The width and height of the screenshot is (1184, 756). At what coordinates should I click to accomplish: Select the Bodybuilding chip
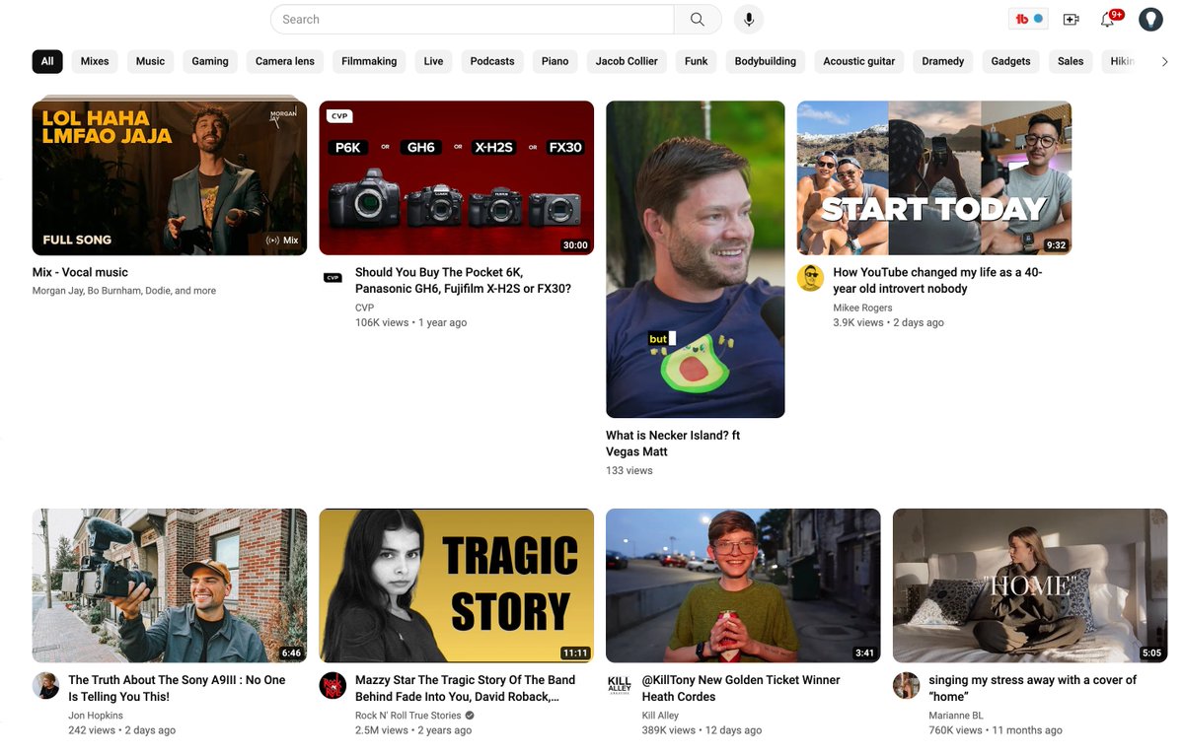click(766, 61)
